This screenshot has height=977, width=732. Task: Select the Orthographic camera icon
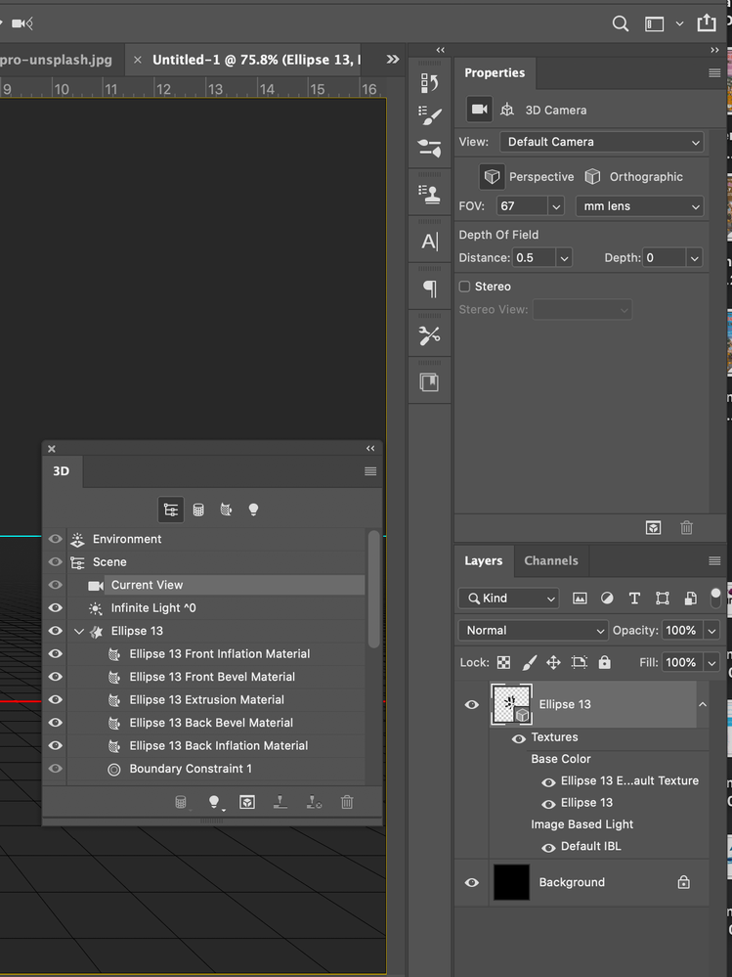(x=592, y=177)
